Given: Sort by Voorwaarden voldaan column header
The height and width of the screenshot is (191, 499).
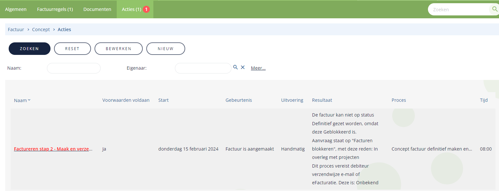Looking at the screenshot, I should pos(126,100).
